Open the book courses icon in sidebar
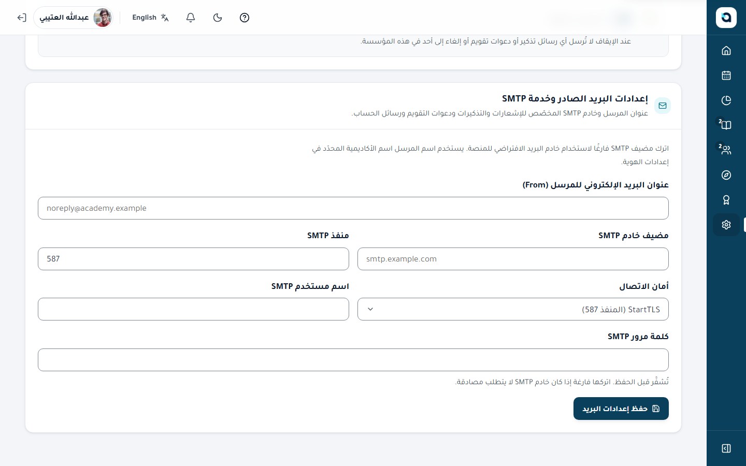This screenshot has width=746, height=466. pyautogui.click(x=726, y=125)
